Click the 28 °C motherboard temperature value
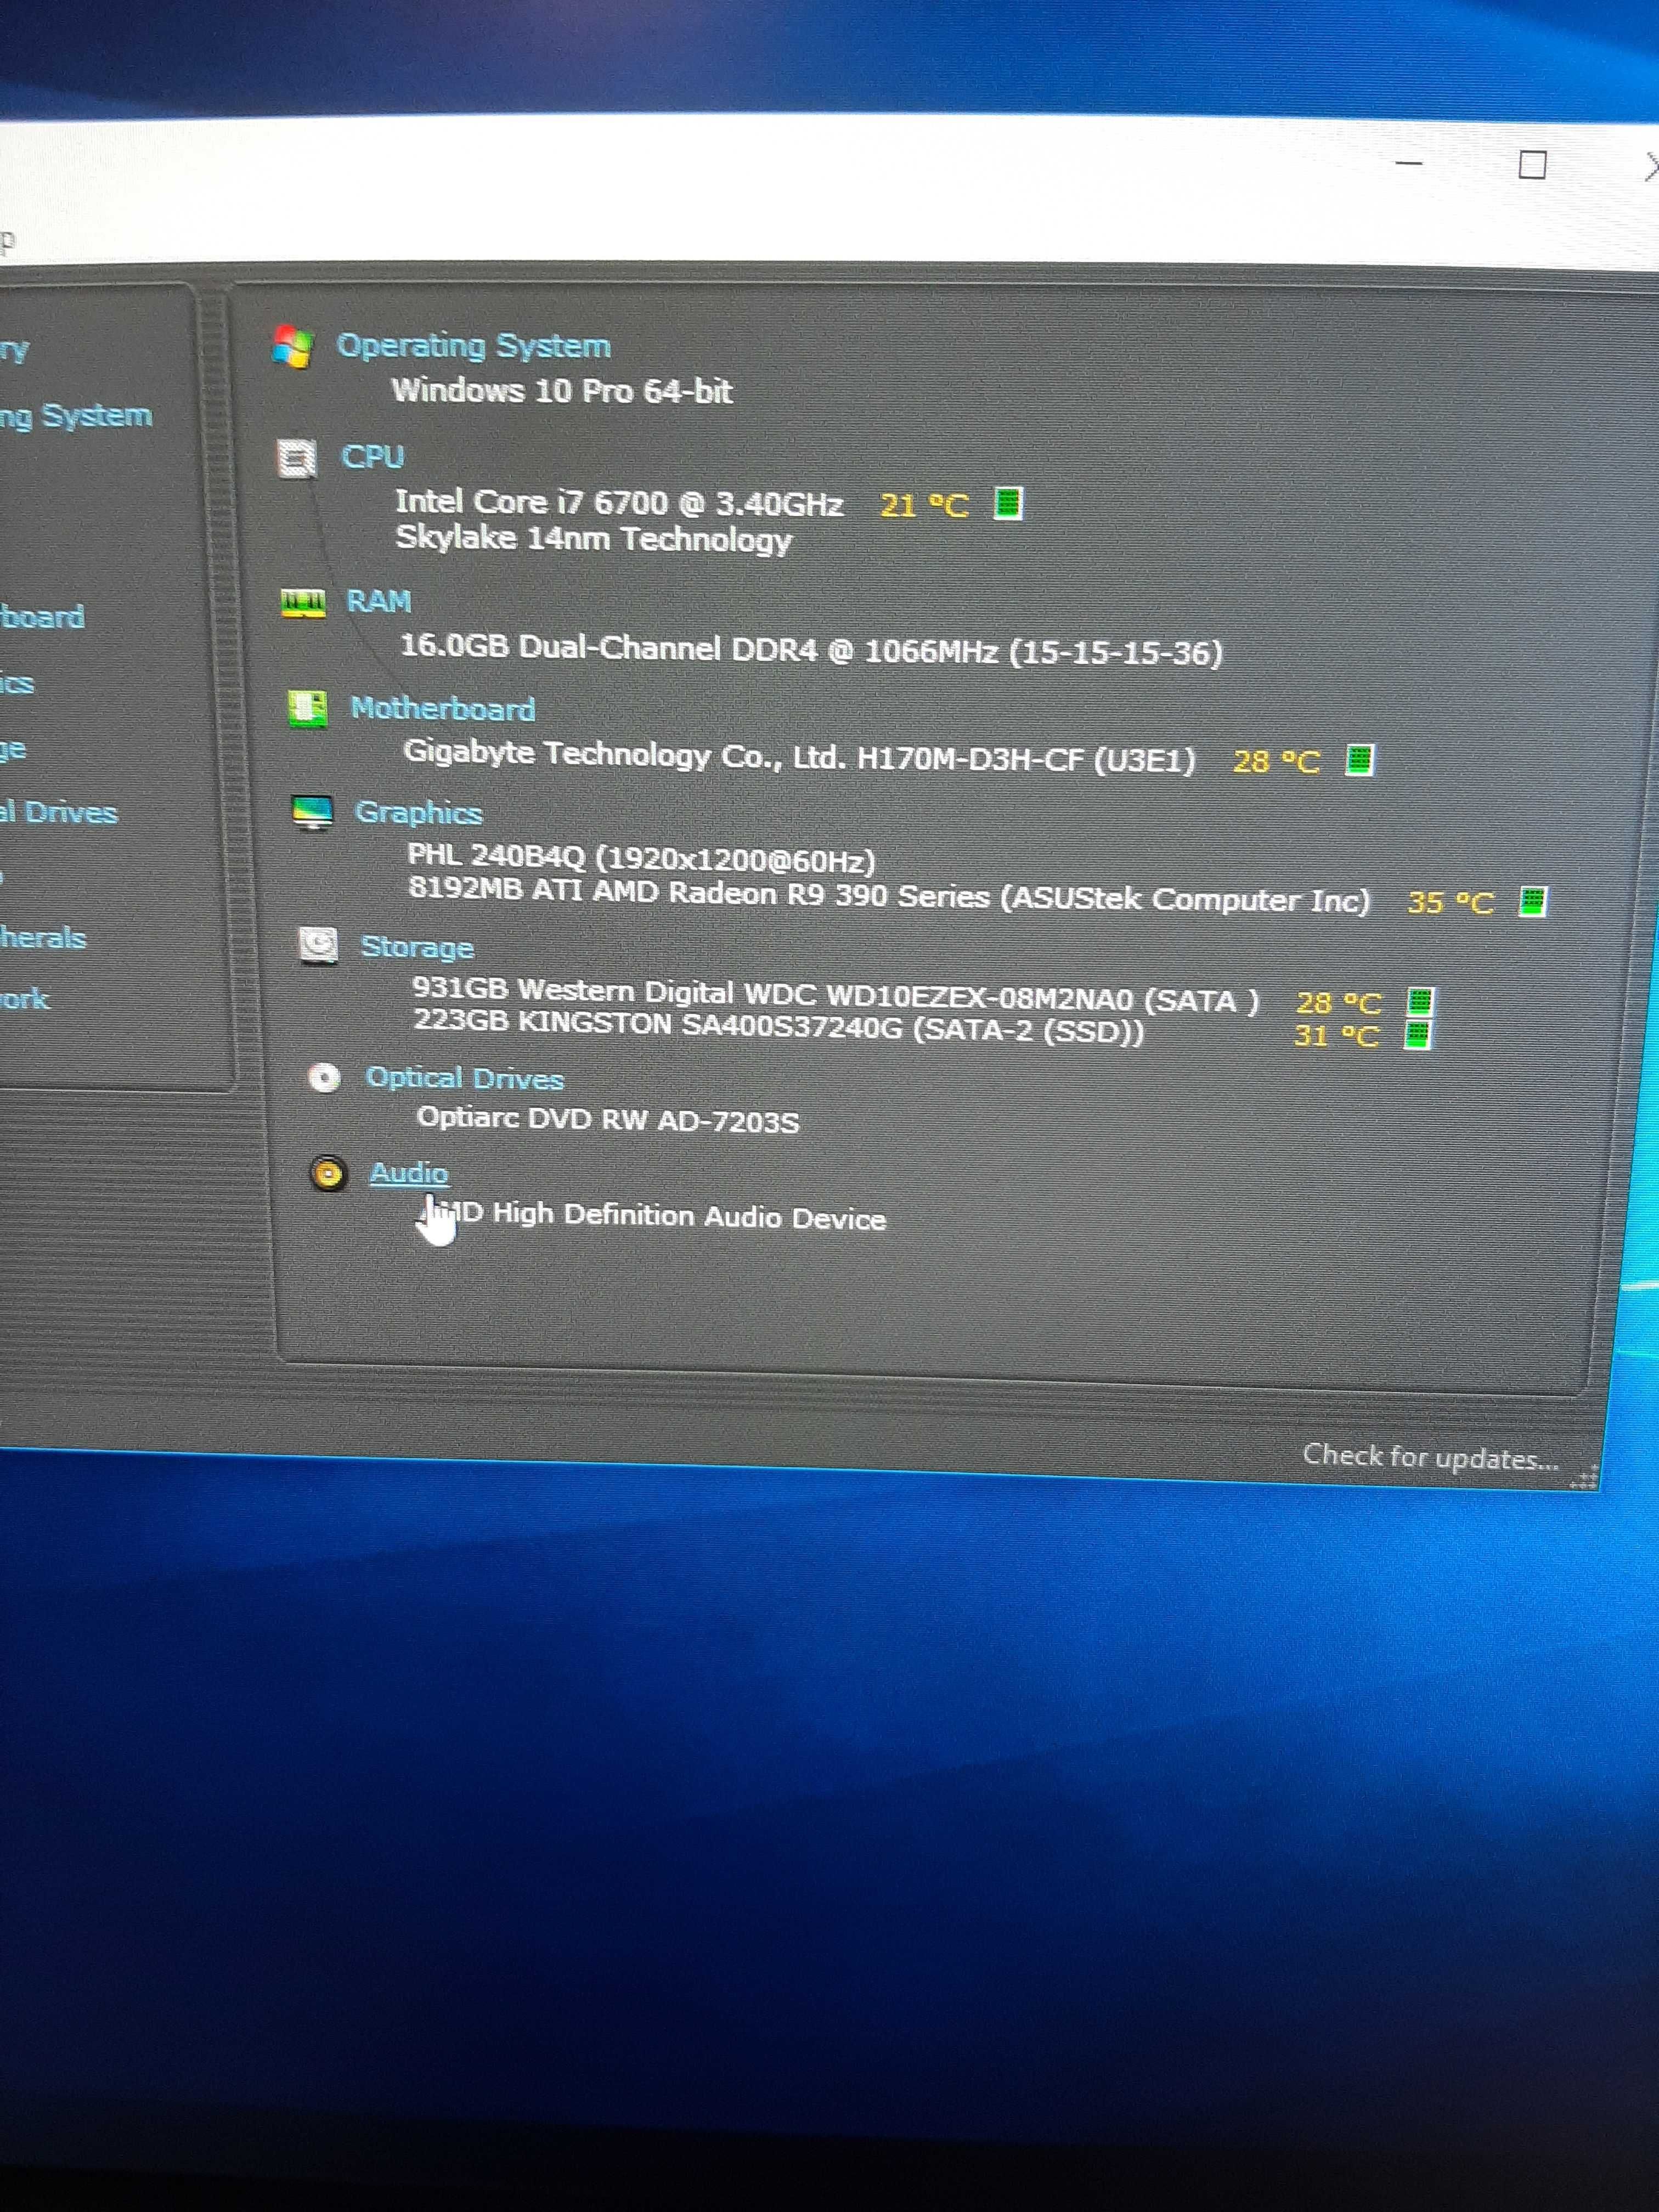This screenshot has width=1659, height=2212. [x=1276, y=762]
